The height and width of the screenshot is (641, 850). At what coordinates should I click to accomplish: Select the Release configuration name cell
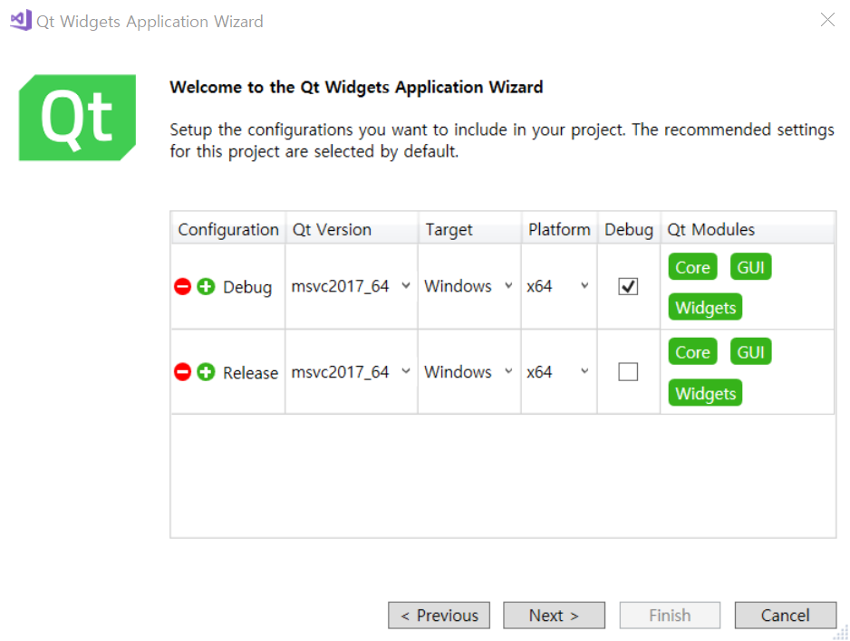pyautogui.click(x=250, y=372)
